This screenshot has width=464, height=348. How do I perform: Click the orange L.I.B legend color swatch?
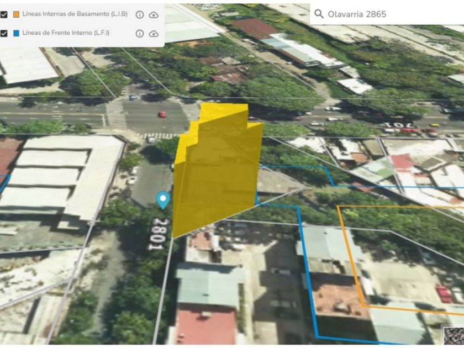click(16, 15)
